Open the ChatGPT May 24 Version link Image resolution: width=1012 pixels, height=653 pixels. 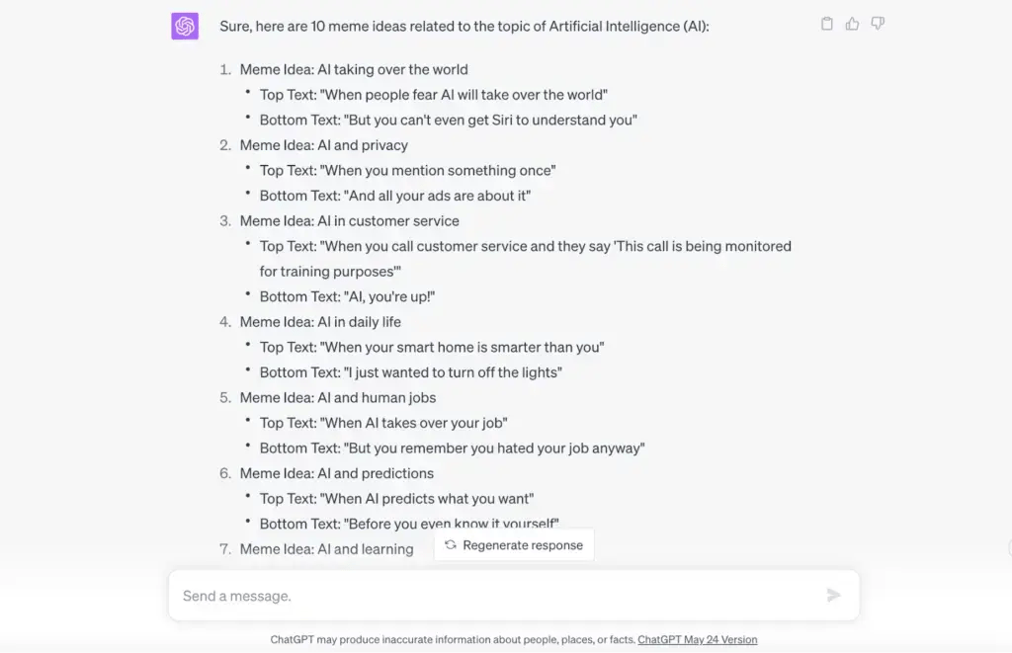[698, 639]
